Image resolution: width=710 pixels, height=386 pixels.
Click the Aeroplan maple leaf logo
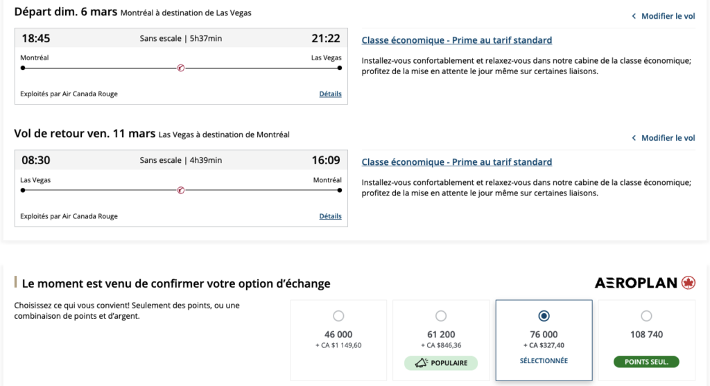click(x=689, y=283)
